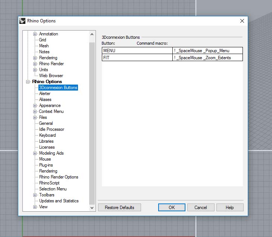Open the Notes options page
272x237 pixels.
[x=44, y=52]
